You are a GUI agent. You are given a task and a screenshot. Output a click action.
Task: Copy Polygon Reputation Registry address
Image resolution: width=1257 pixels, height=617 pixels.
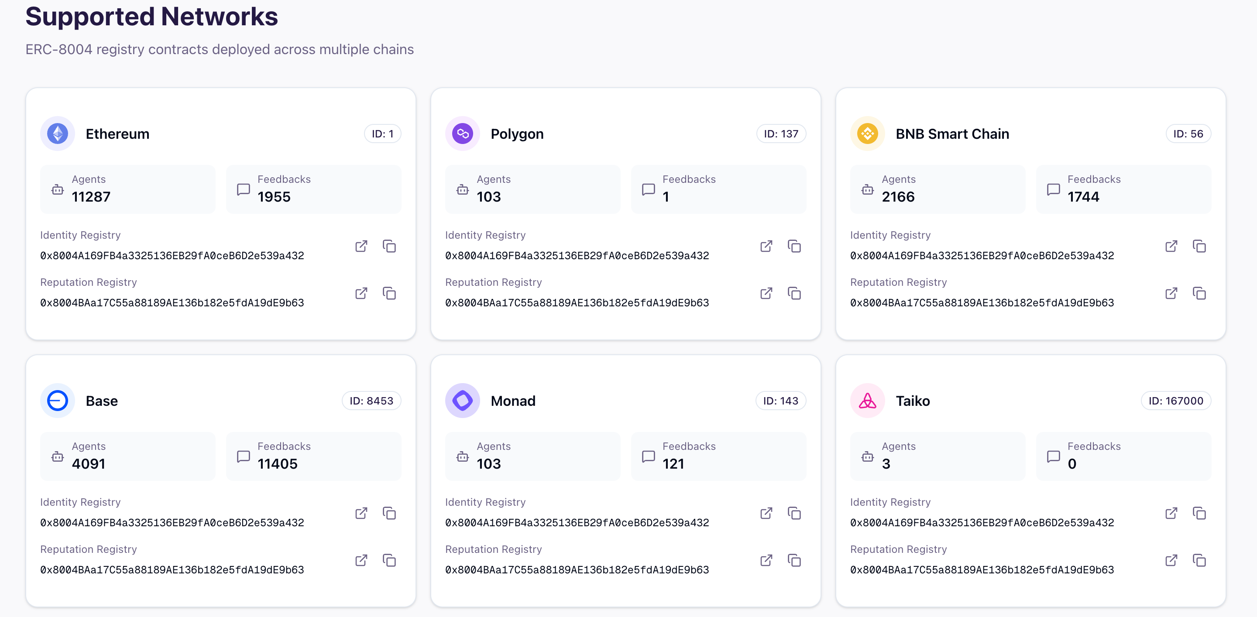[x=794, y=293]
